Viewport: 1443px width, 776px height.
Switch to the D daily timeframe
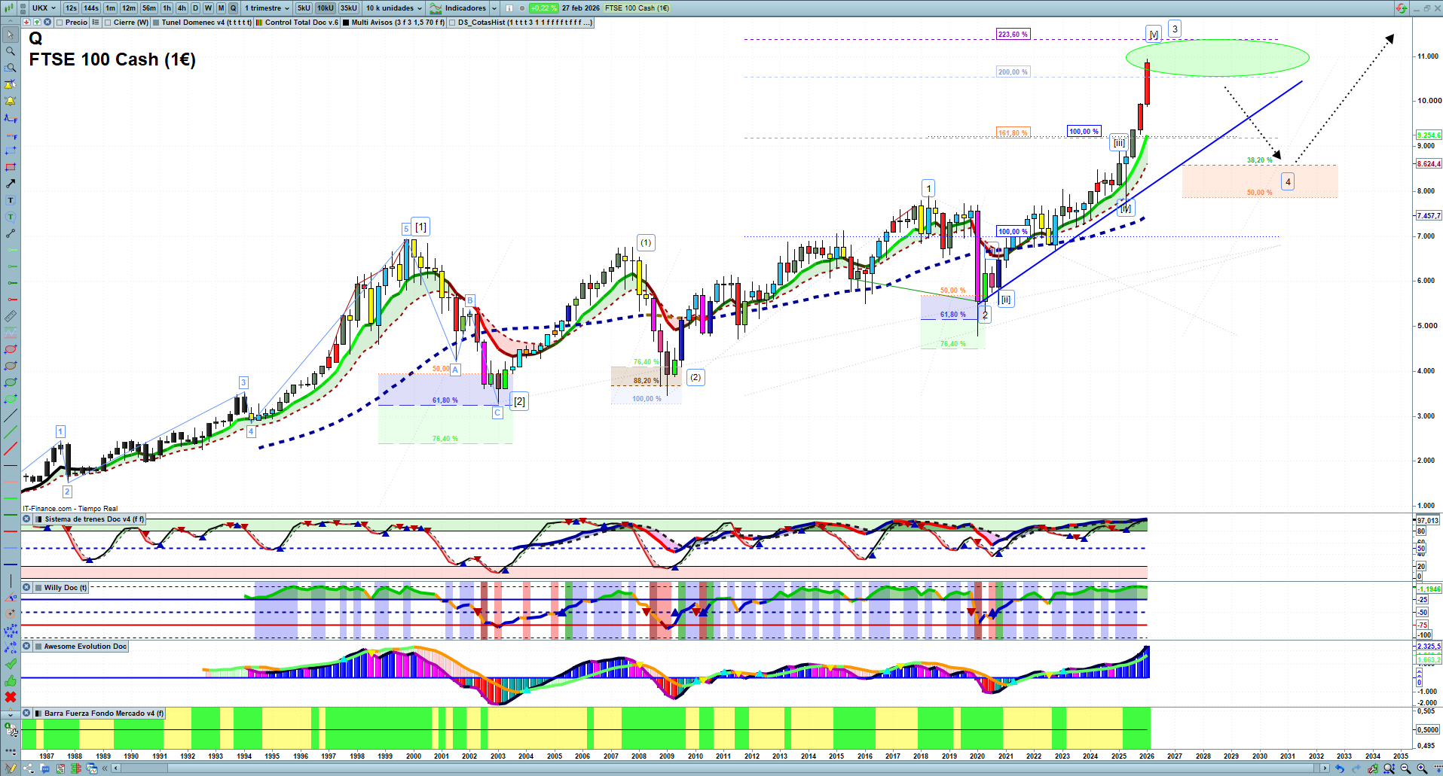(195, 8)
